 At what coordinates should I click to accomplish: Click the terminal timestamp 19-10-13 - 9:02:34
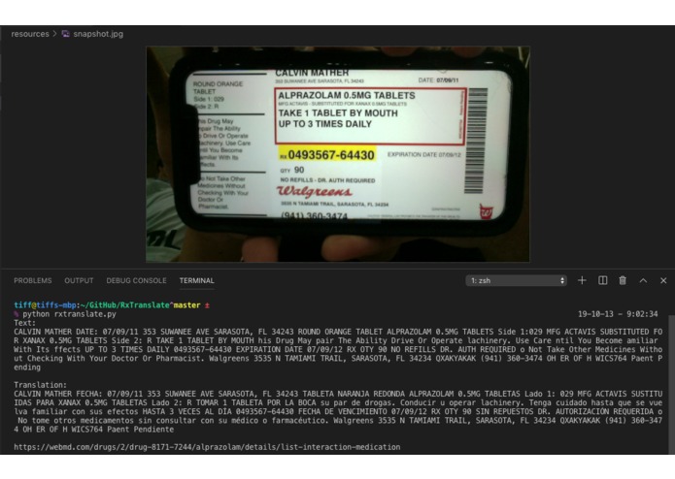pyautogui.click(x=618, y=314)
